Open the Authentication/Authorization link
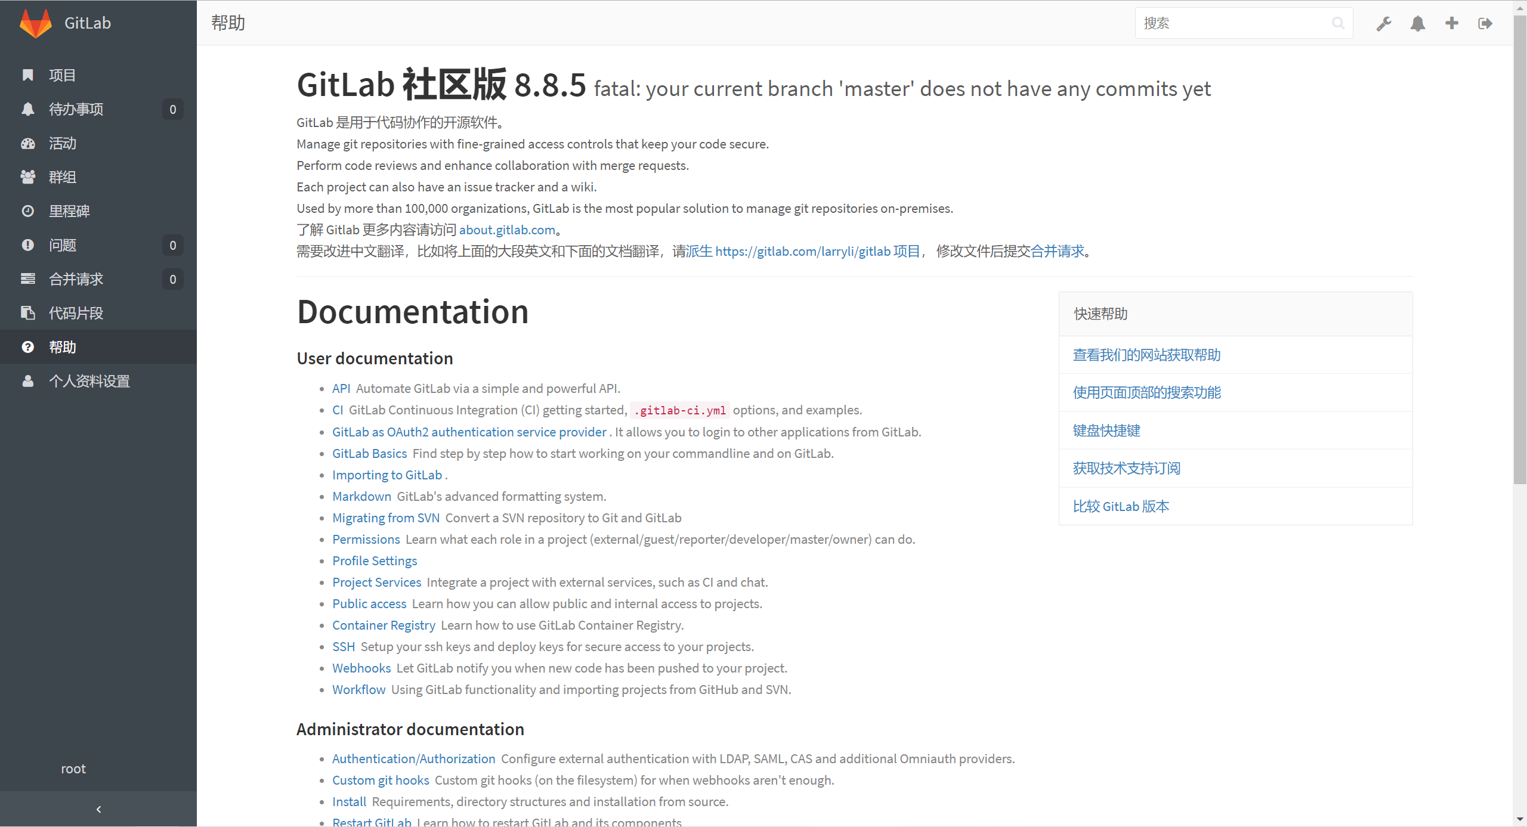 pyautogui.click(x=414, y=759)
